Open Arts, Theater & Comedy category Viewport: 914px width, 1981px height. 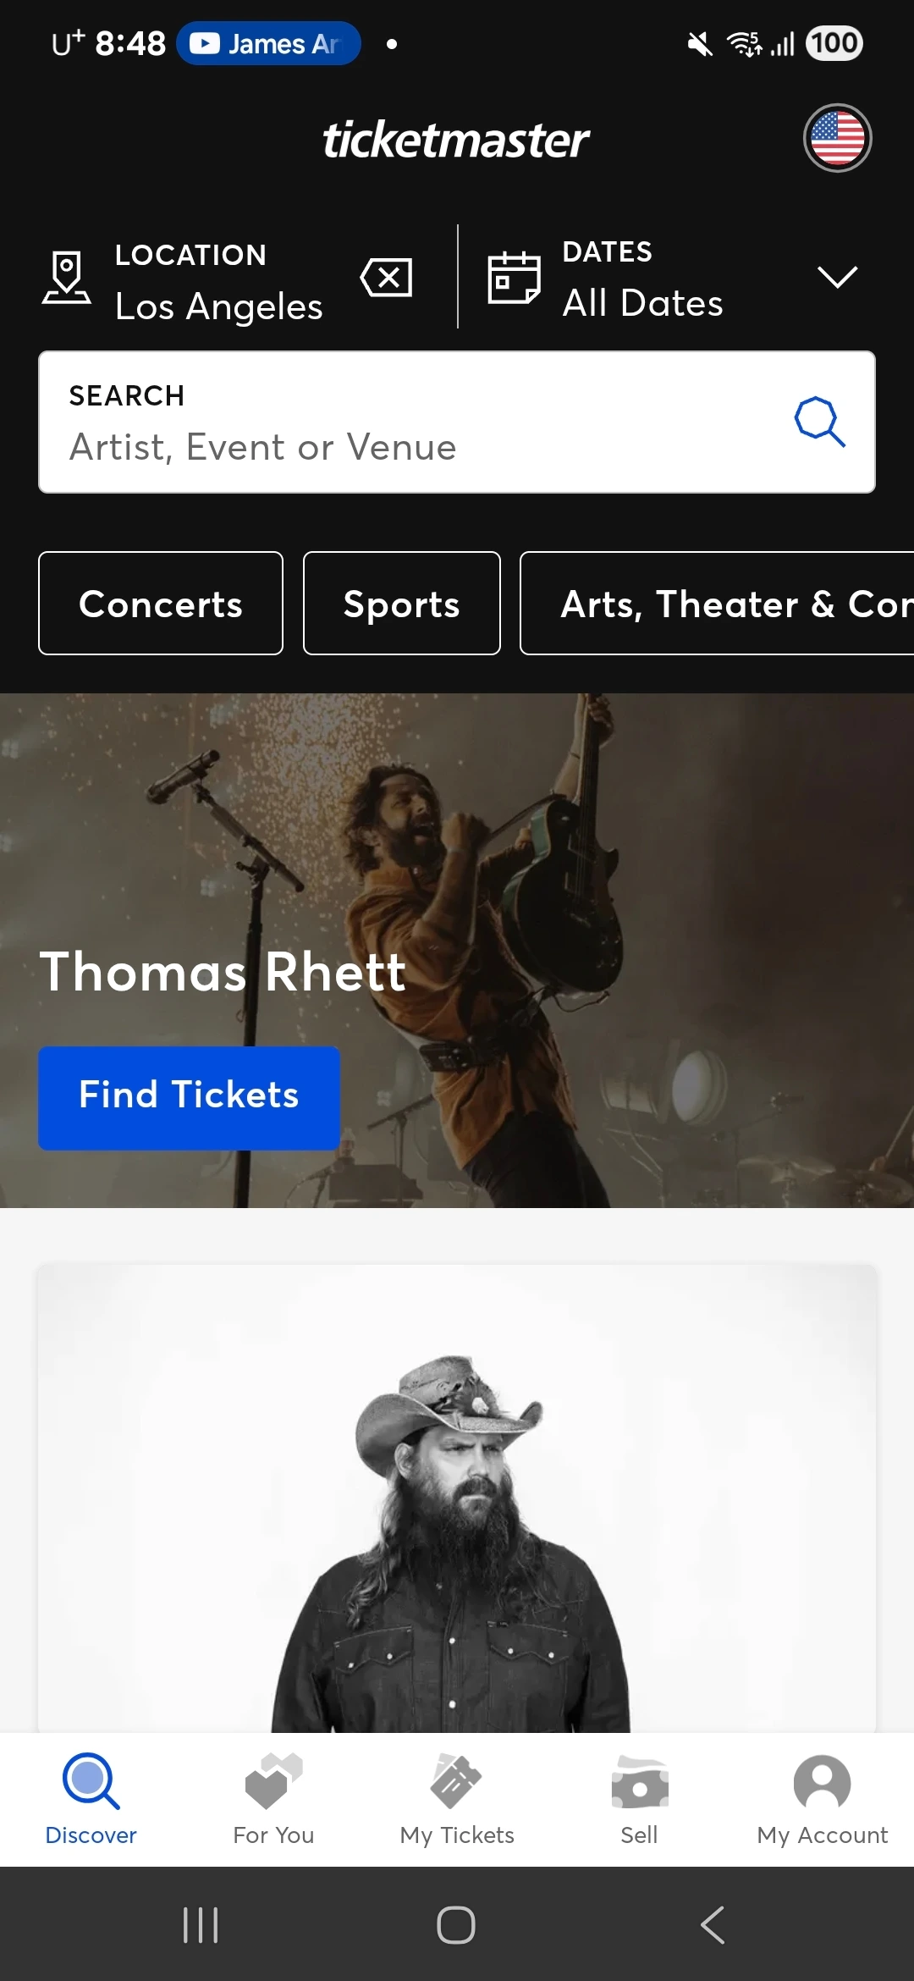pos(718,604)
